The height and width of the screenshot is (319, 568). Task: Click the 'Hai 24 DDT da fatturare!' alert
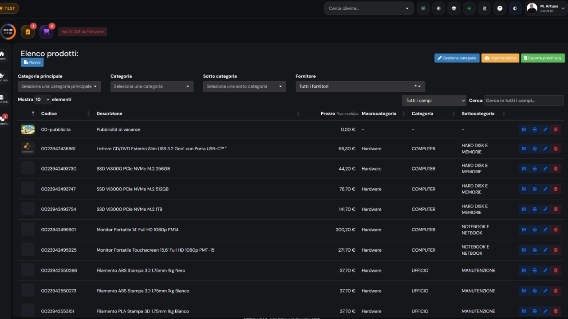click(x=83, y=31)
